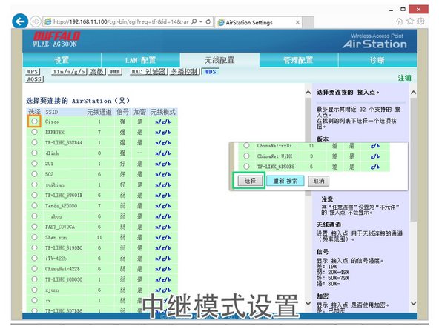Viewport: 439px width, 329px height.
Task: Click the help panel scroll up arrow
Action: tap(414, 93)
